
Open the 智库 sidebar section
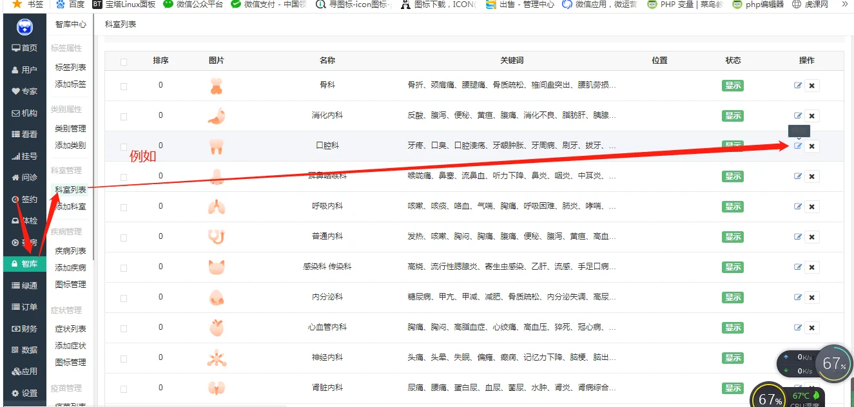point(24,264)
